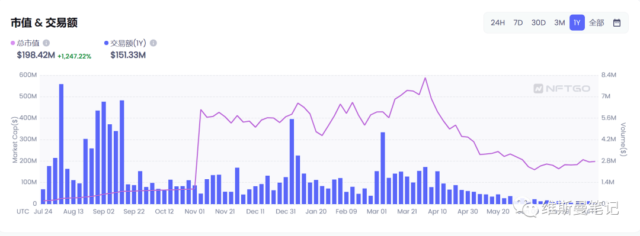Click the tallest volume bar in early August
The height and width of the screenshot is (236, 640).
point(61,144)
